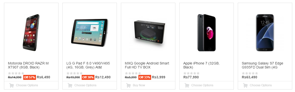Open the Motorola DROID RAZR M XT907 title link
295x92 pixels.
coord(28,65)
